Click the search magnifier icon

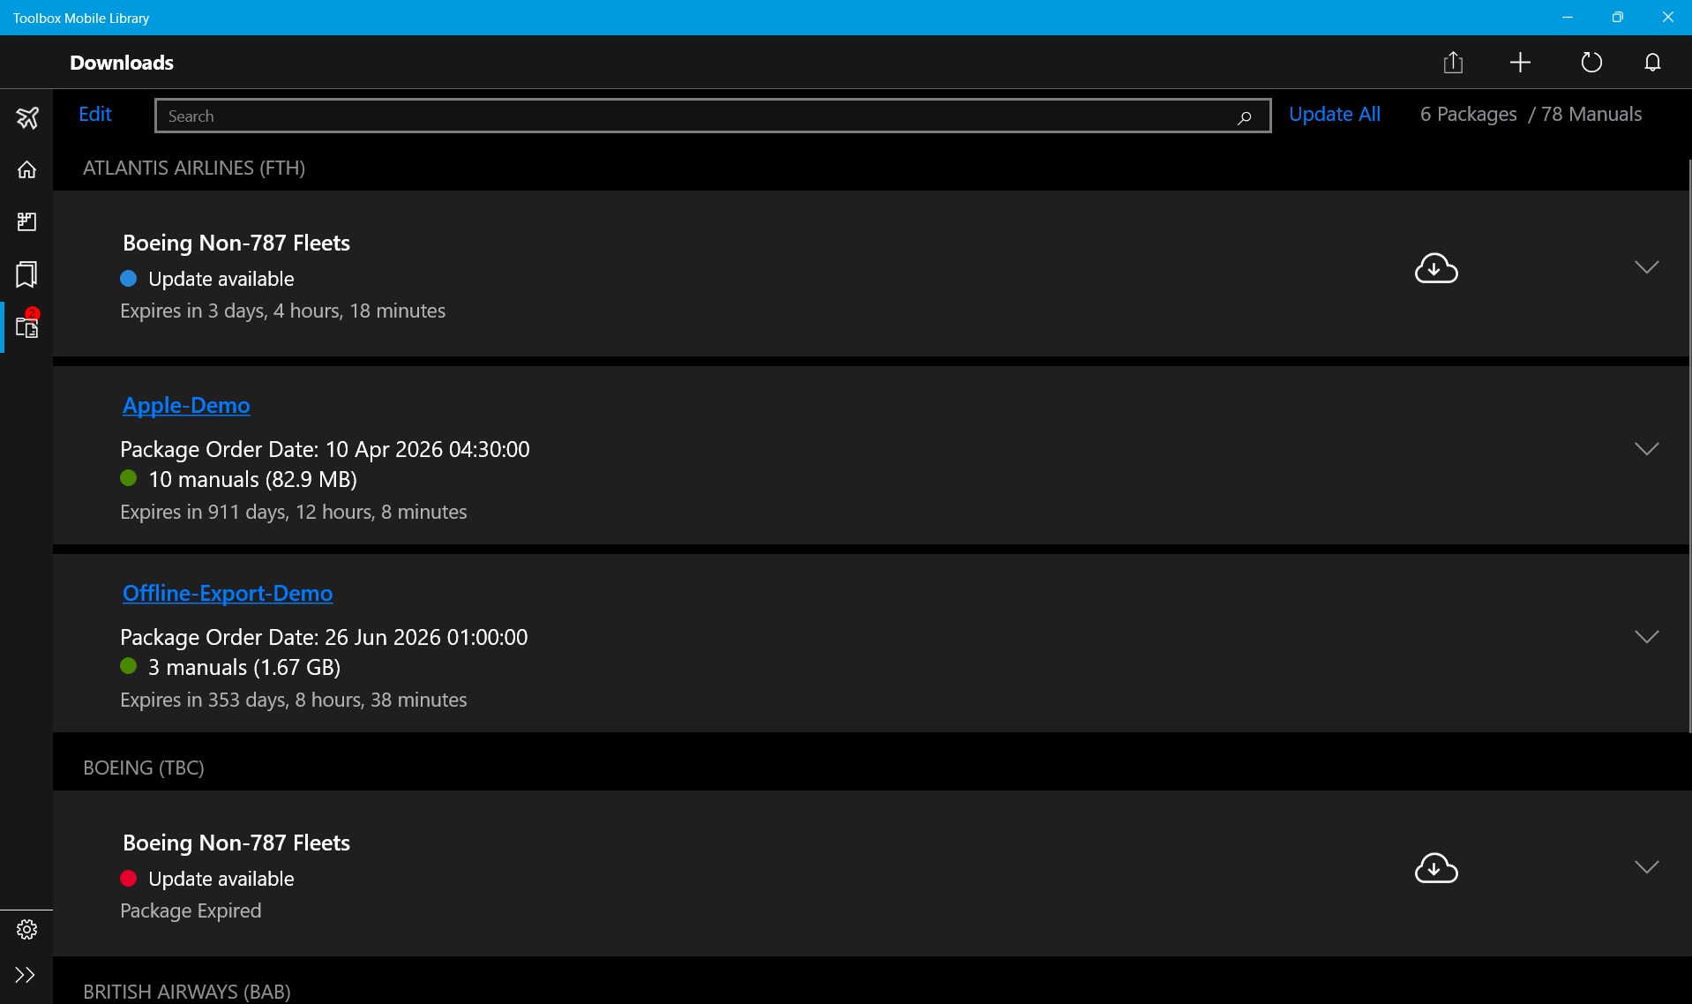point(1244,116)
